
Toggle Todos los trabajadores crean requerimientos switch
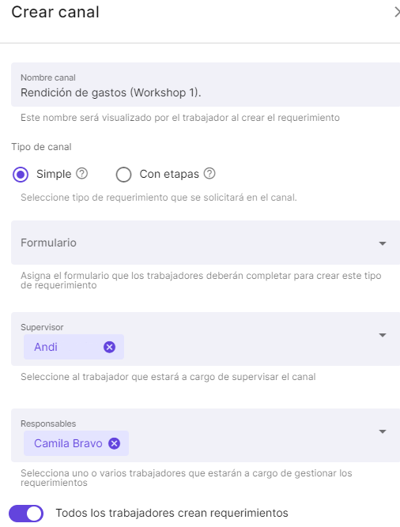pyautogui.click(x=26, y=514)
